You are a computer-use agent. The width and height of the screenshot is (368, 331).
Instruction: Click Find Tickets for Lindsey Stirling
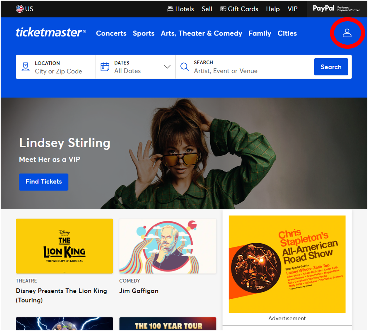pos(44,182)
